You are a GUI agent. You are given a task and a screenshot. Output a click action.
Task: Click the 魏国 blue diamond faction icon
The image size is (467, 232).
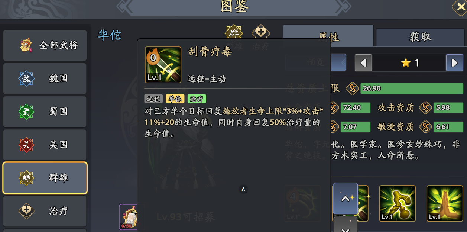click(26, 78)
